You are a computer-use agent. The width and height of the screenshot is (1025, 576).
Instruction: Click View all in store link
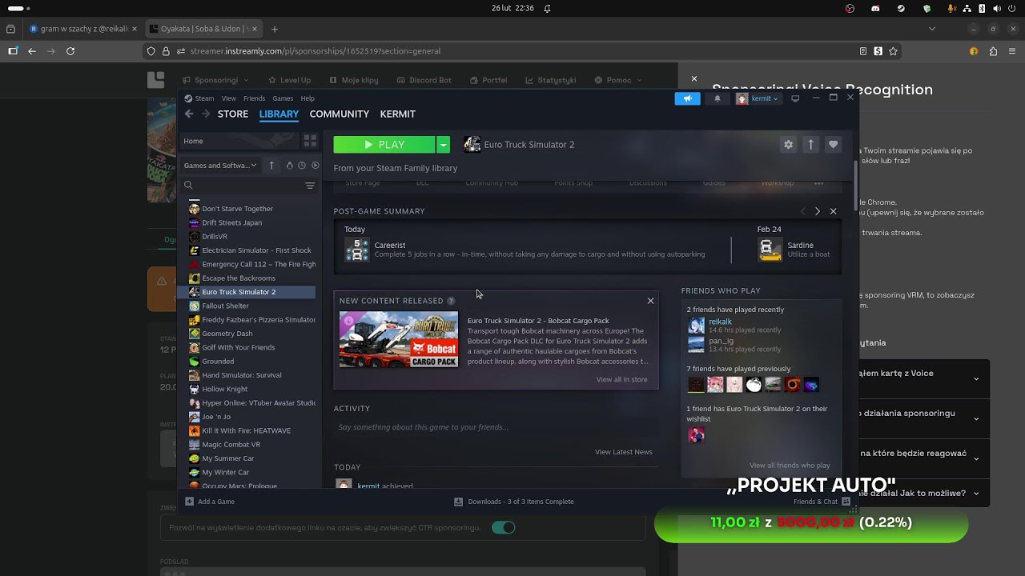tap(621, 379)
